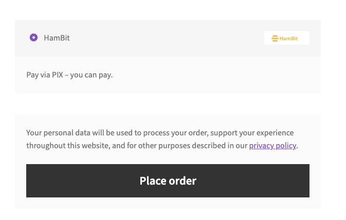
Task: Open the privacy policy link
Action: (x=272, y=146)
